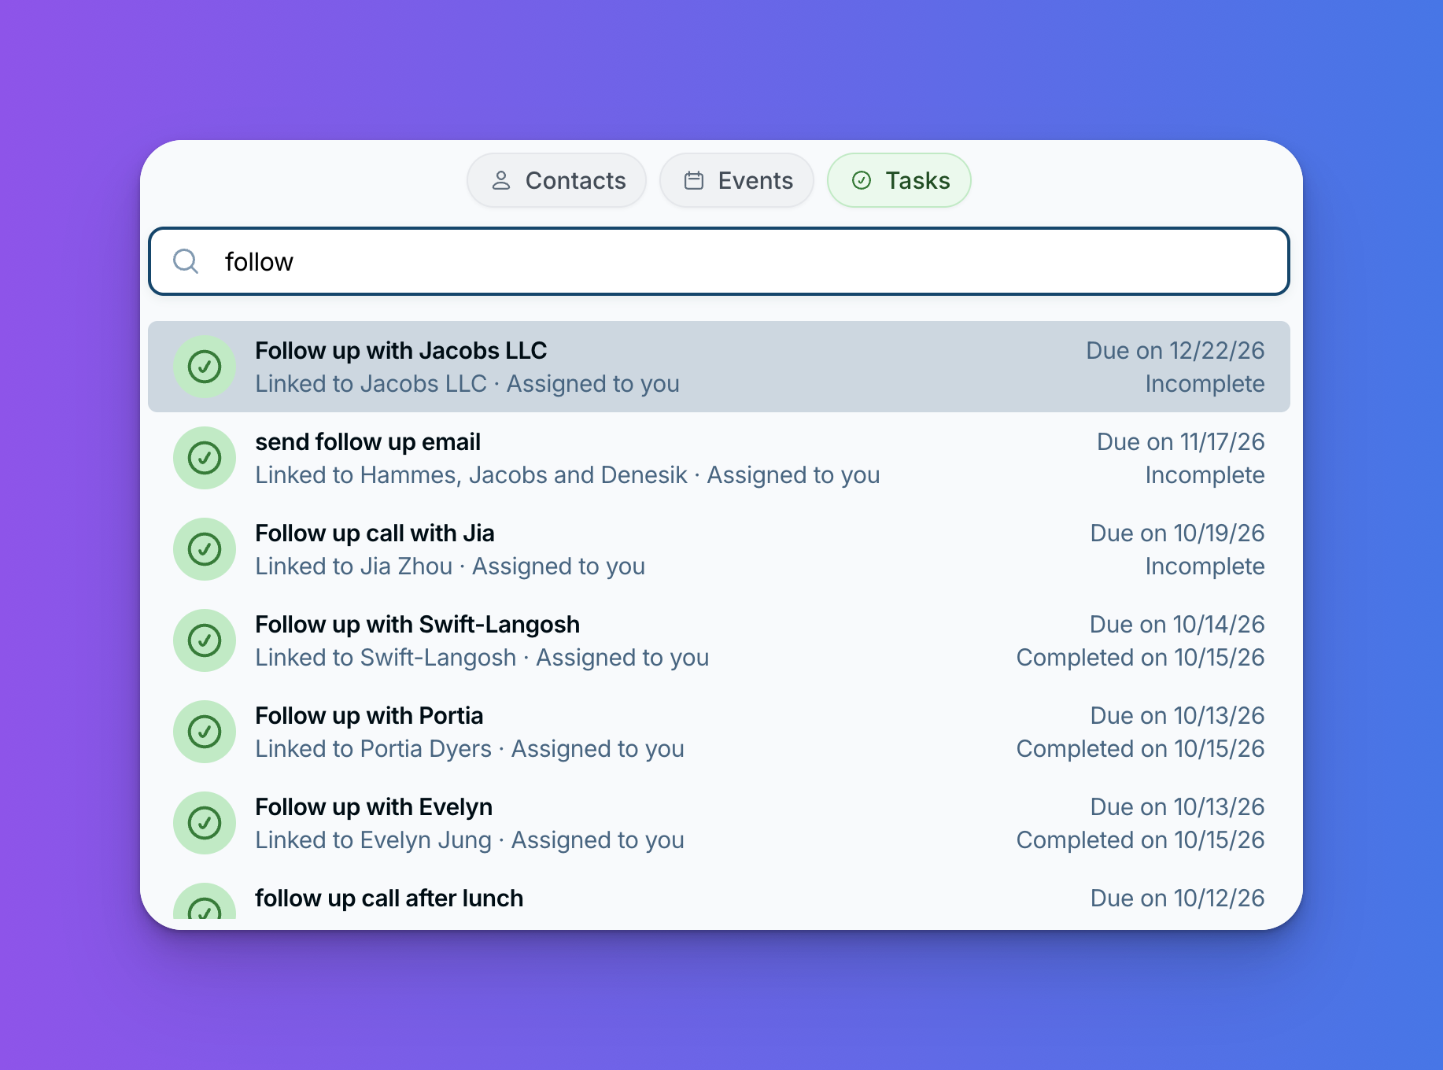Switch to the Contacts tab
The height and width of the screenshot is (1070, 1443).
(556, 180)
